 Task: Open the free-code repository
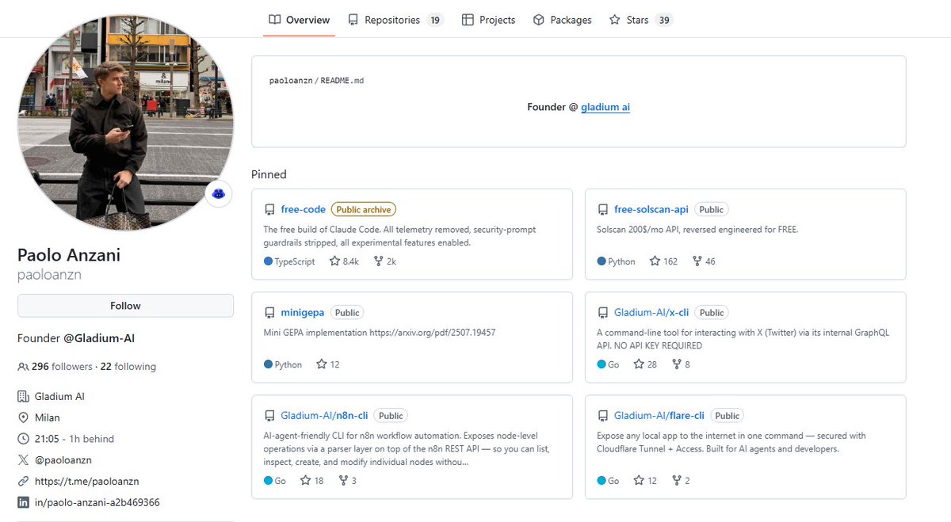click(x=303, y=209)
